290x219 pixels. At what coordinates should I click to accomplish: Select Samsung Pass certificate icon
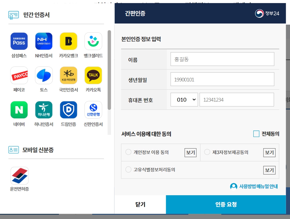coord(19,41)
